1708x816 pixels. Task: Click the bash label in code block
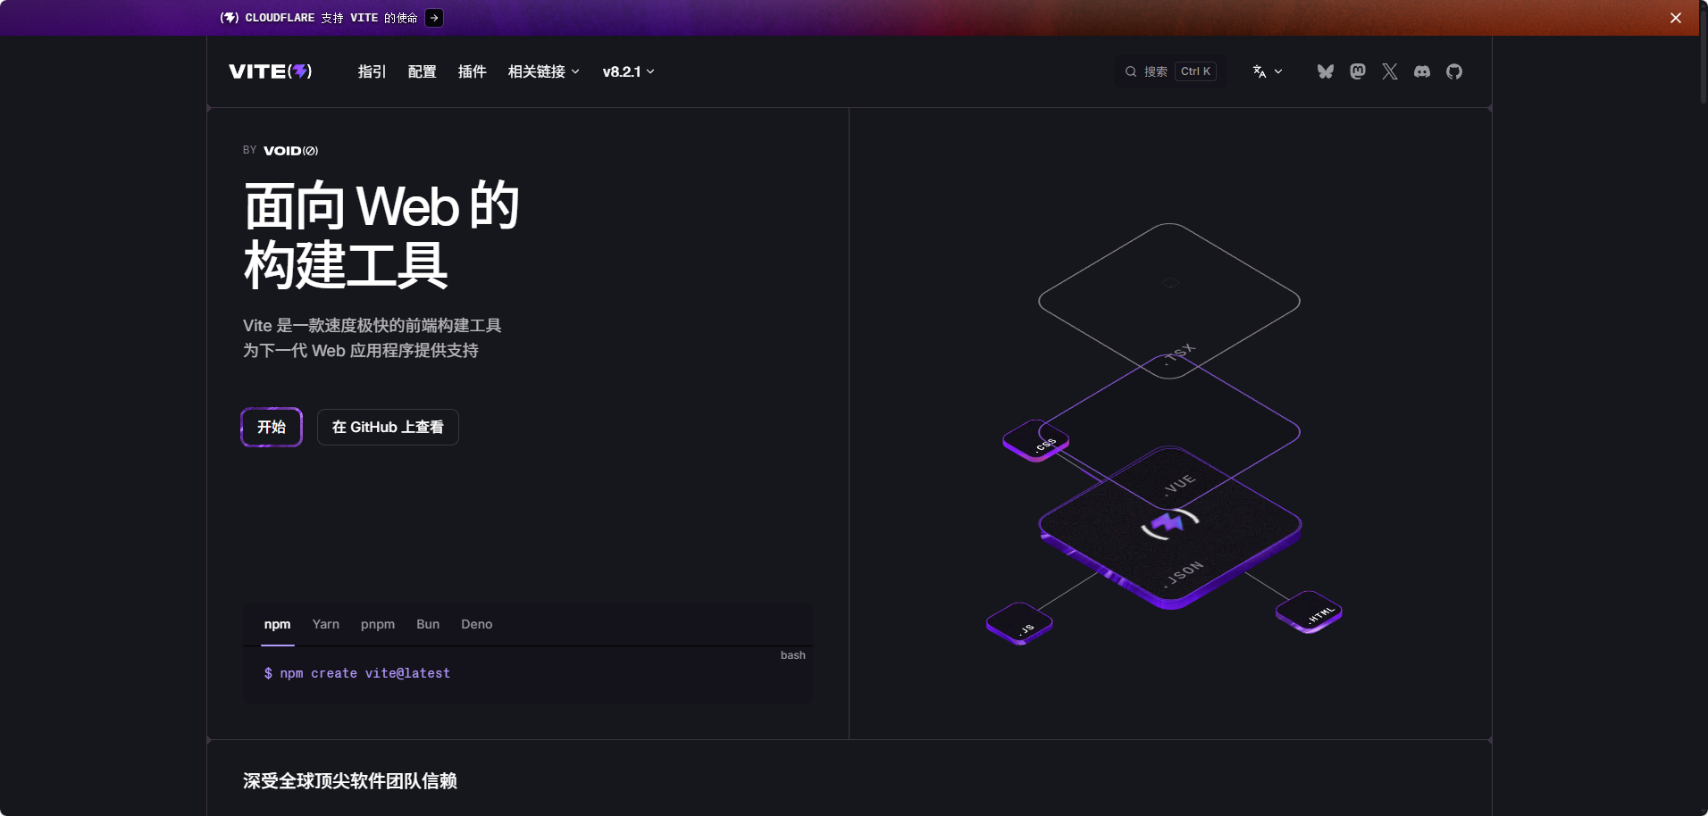(793, 655)
